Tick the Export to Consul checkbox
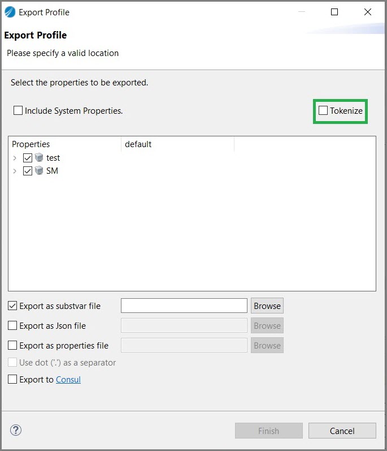 (x=12, y=380)
